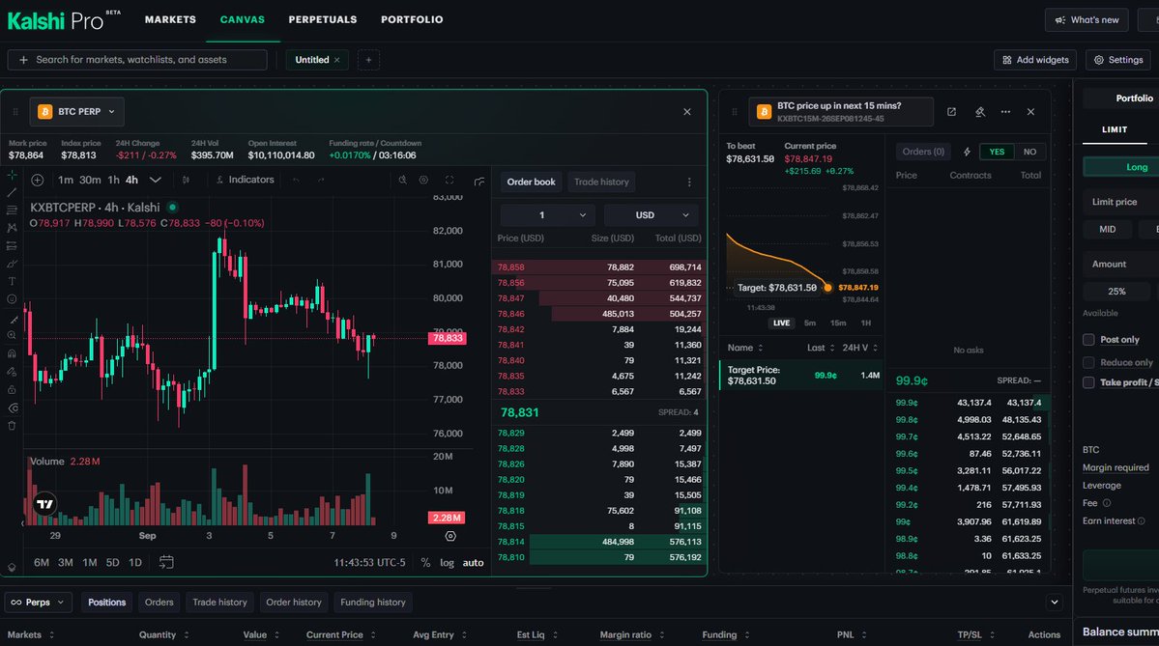Expand the chart timeframe dropdown chevron
The height and width of the screenshot is (646, 1159).
pos(156,181)
